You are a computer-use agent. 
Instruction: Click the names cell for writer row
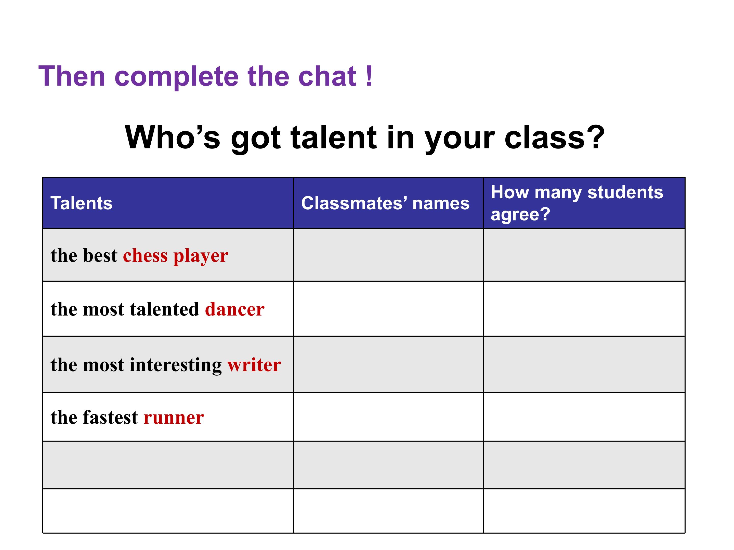click(388, 364)
